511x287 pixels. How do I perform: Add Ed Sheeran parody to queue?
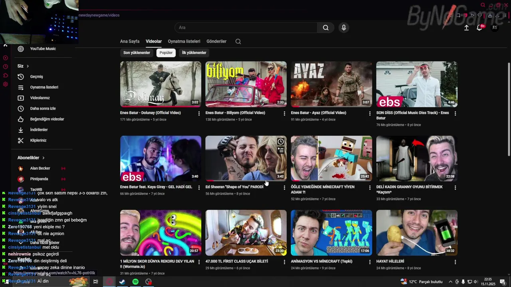[x=281, y=150]
